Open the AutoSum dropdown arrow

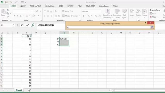[161, 10]
